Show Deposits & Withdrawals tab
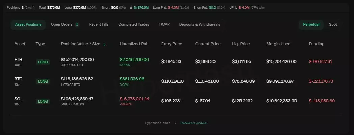 pyautogui.click(x=200, y=25)
